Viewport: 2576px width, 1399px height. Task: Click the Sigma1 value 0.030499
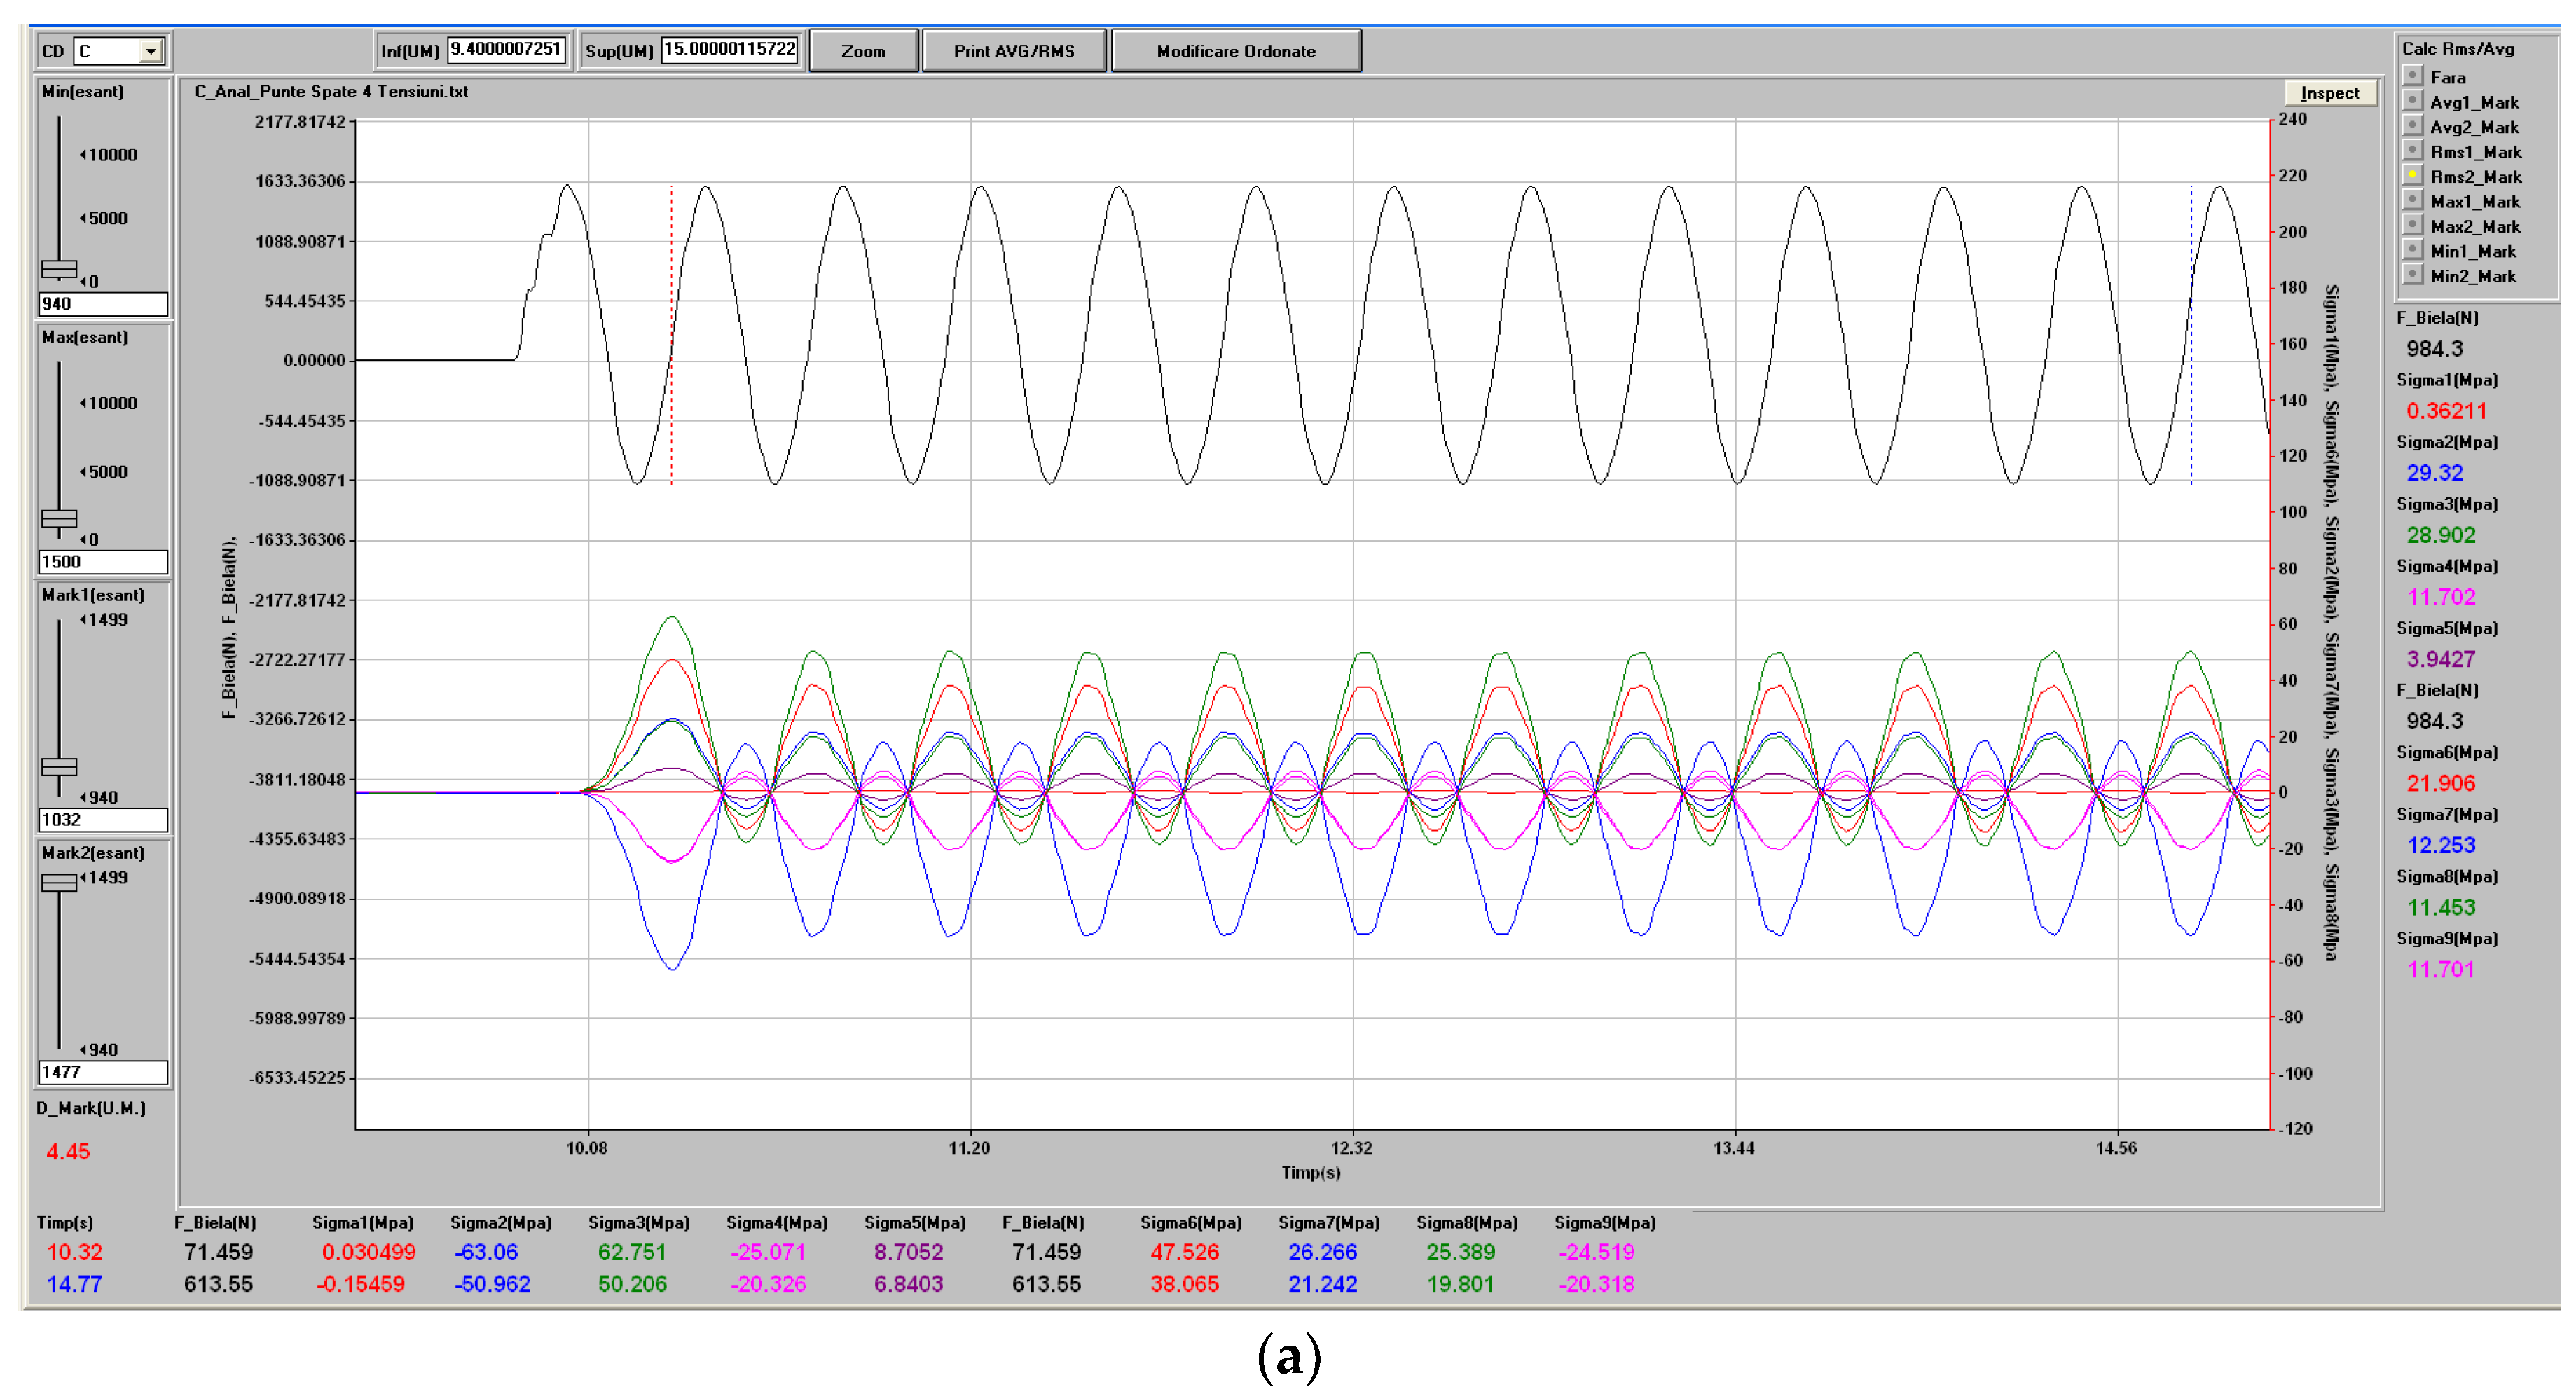(369, 1253)
